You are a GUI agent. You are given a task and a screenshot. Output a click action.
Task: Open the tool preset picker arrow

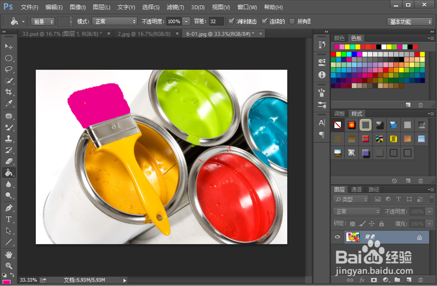[x=24, y=21]
